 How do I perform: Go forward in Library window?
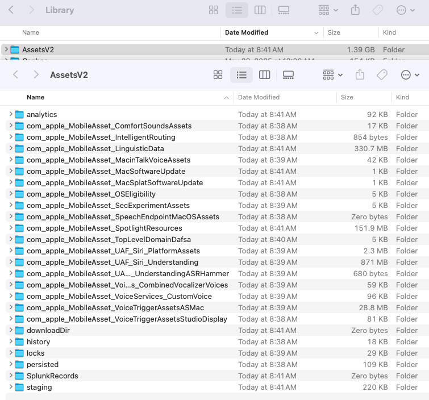[31, 10]
